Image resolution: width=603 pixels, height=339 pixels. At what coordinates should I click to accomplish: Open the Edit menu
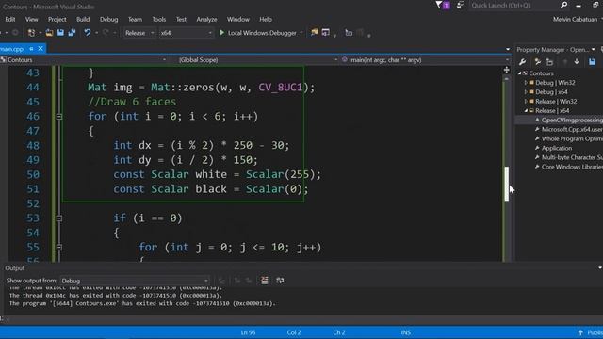point(10,19)
